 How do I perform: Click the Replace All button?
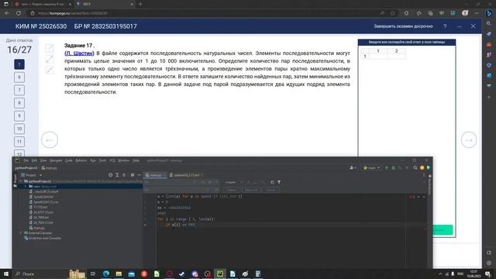pyautogui.click(x=251, y=190)
